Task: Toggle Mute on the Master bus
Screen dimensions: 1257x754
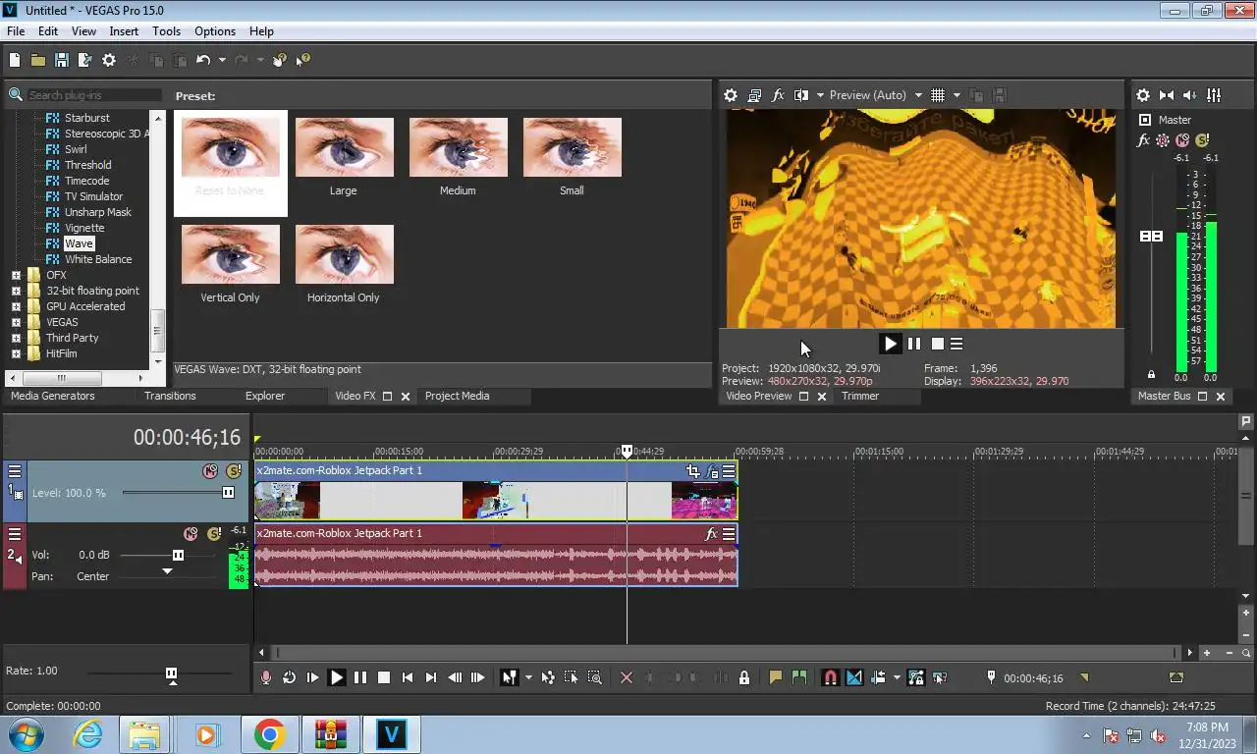Action: (1182, 140)
